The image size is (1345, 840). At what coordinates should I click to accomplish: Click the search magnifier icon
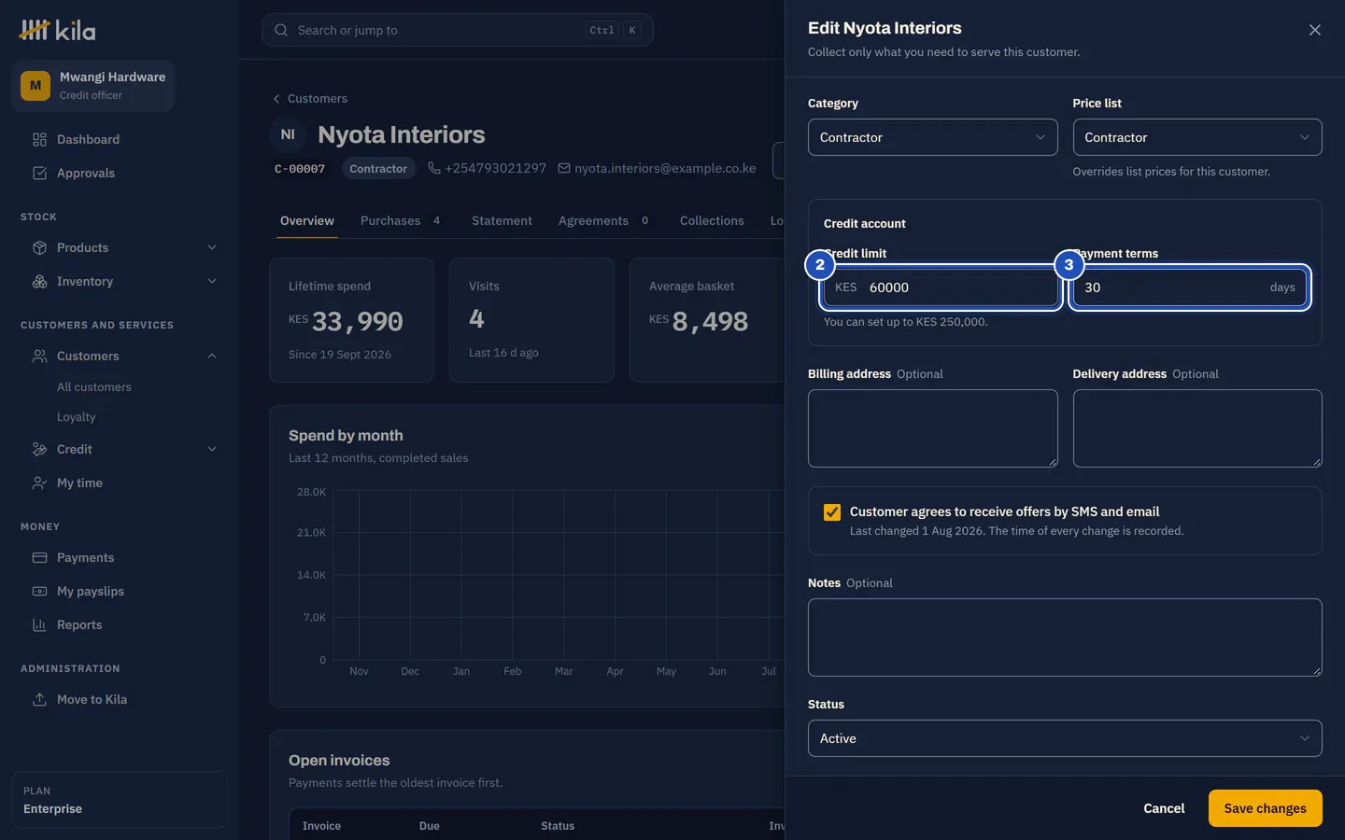click(x=281, y=30)
